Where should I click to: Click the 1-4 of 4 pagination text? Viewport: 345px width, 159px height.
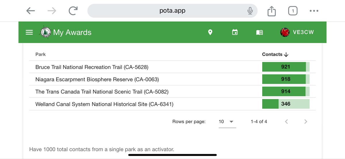point(259,122)
